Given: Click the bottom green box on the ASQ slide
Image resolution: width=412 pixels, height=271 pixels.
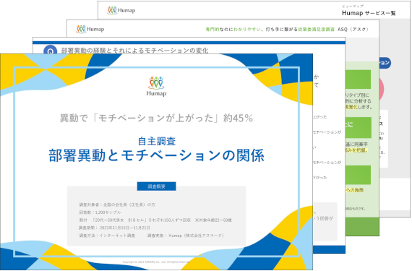Looking at the screenshot, I should 359,175.
